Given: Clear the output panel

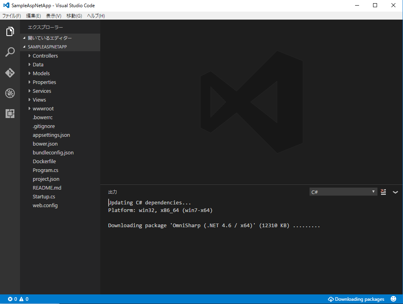Looking at the screenshot, I should pyautogui.click(x=383, y=192).
